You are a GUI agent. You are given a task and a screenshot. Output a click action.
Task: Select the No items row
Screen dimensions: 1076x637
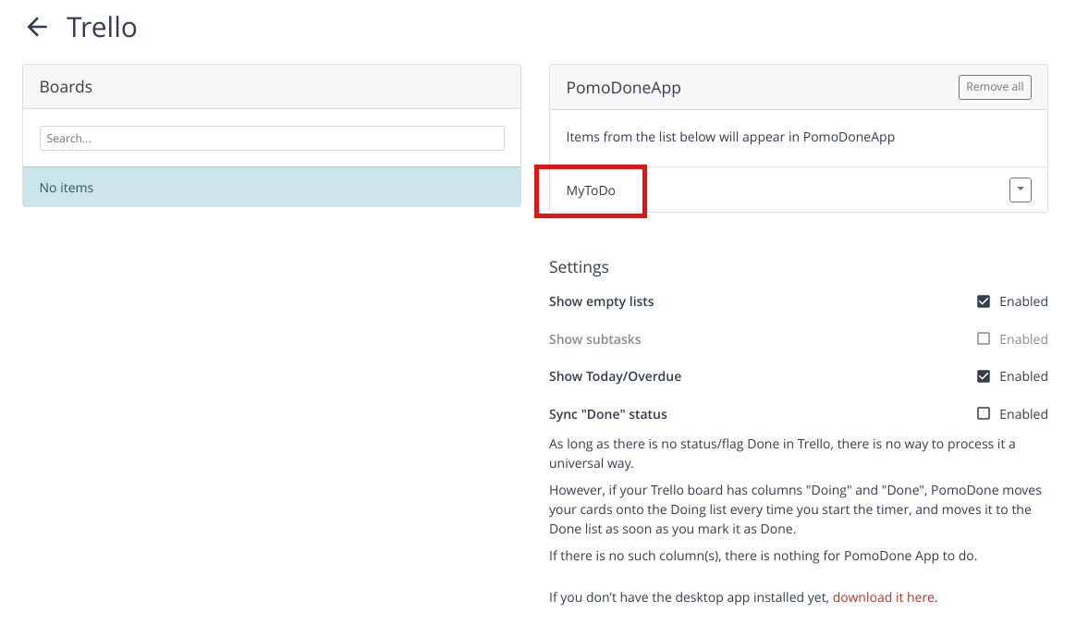pos(272,188)
